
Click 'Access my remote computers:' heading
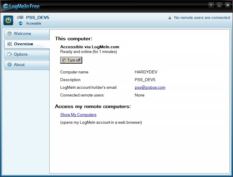click(93, 107)
